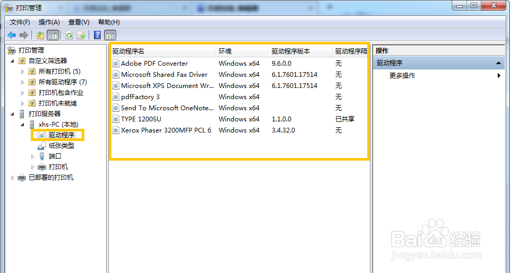Toggle the show/hide action pane icon

110,35
